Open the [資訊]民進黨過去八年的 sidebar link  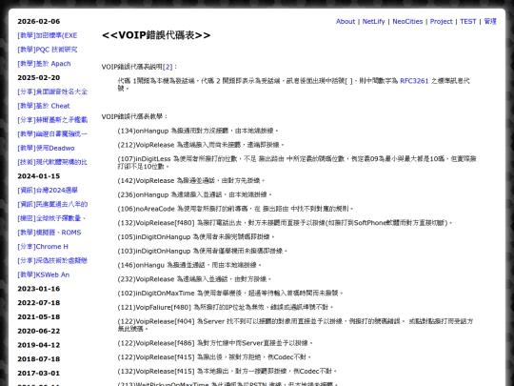52,204
